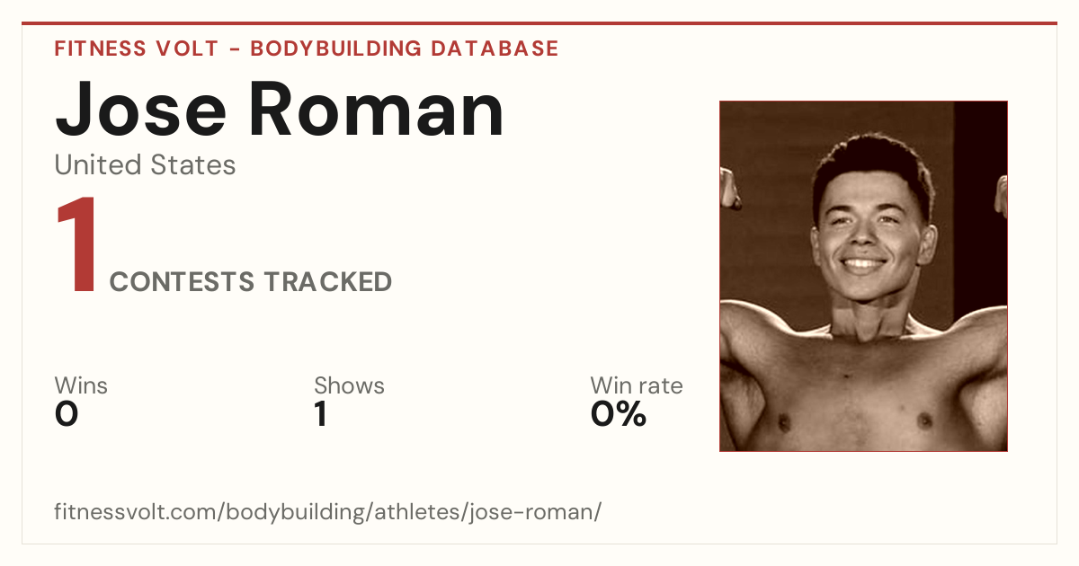
Task: Click the word TRACKED beside the red number
Action: tap(327, 282)
